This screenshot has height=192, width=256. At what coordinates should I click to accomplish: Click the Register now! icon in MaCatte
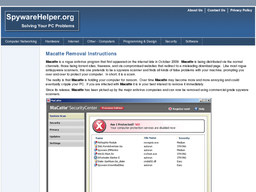click(170, 109)
